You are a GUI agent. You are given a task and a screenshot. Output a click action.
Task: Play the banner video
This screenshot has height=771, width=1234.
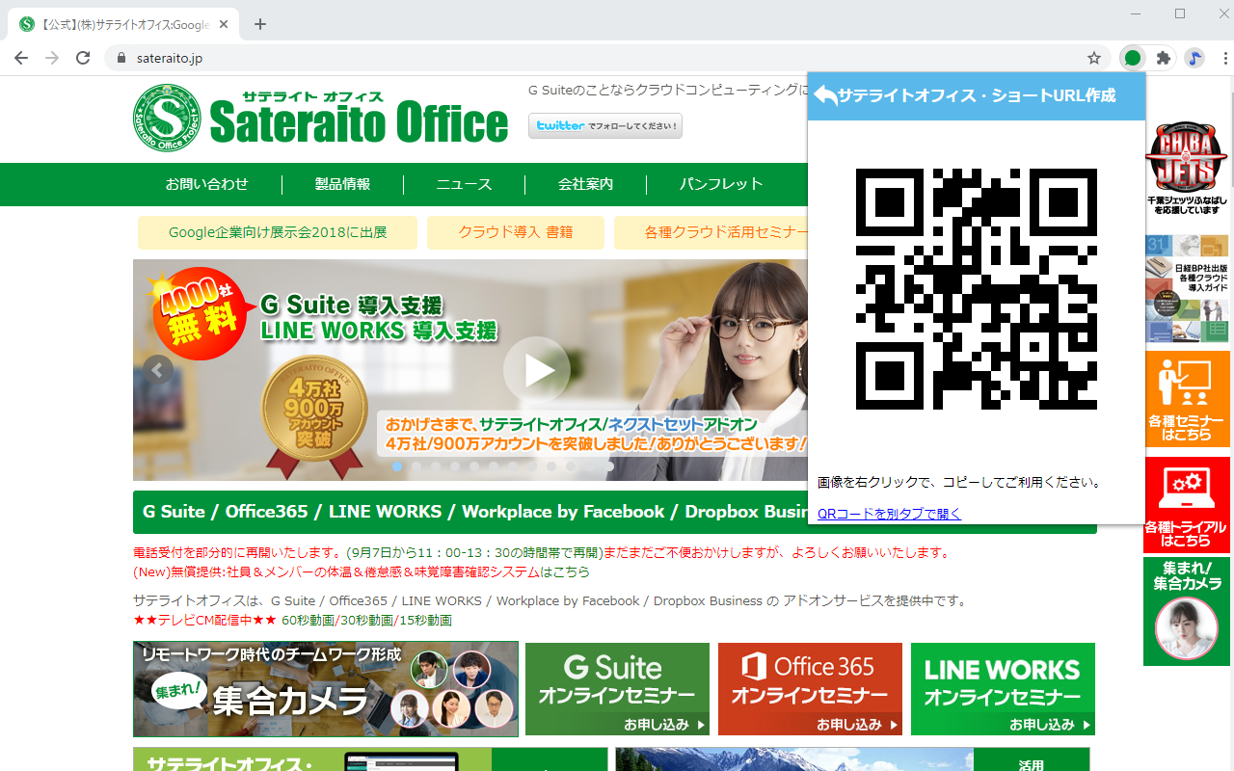click(x=537, y=370)
